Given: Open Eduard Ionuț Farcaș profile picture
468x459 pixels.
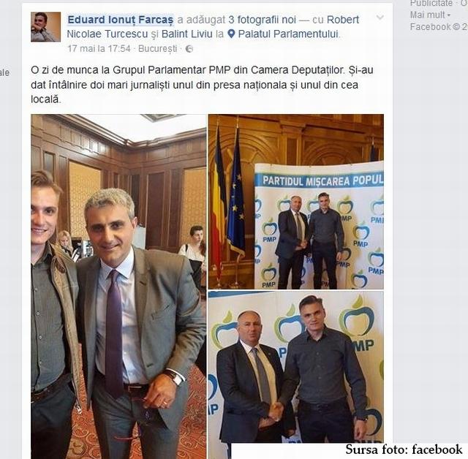Looking at the screenshot, I should (45, 27).
